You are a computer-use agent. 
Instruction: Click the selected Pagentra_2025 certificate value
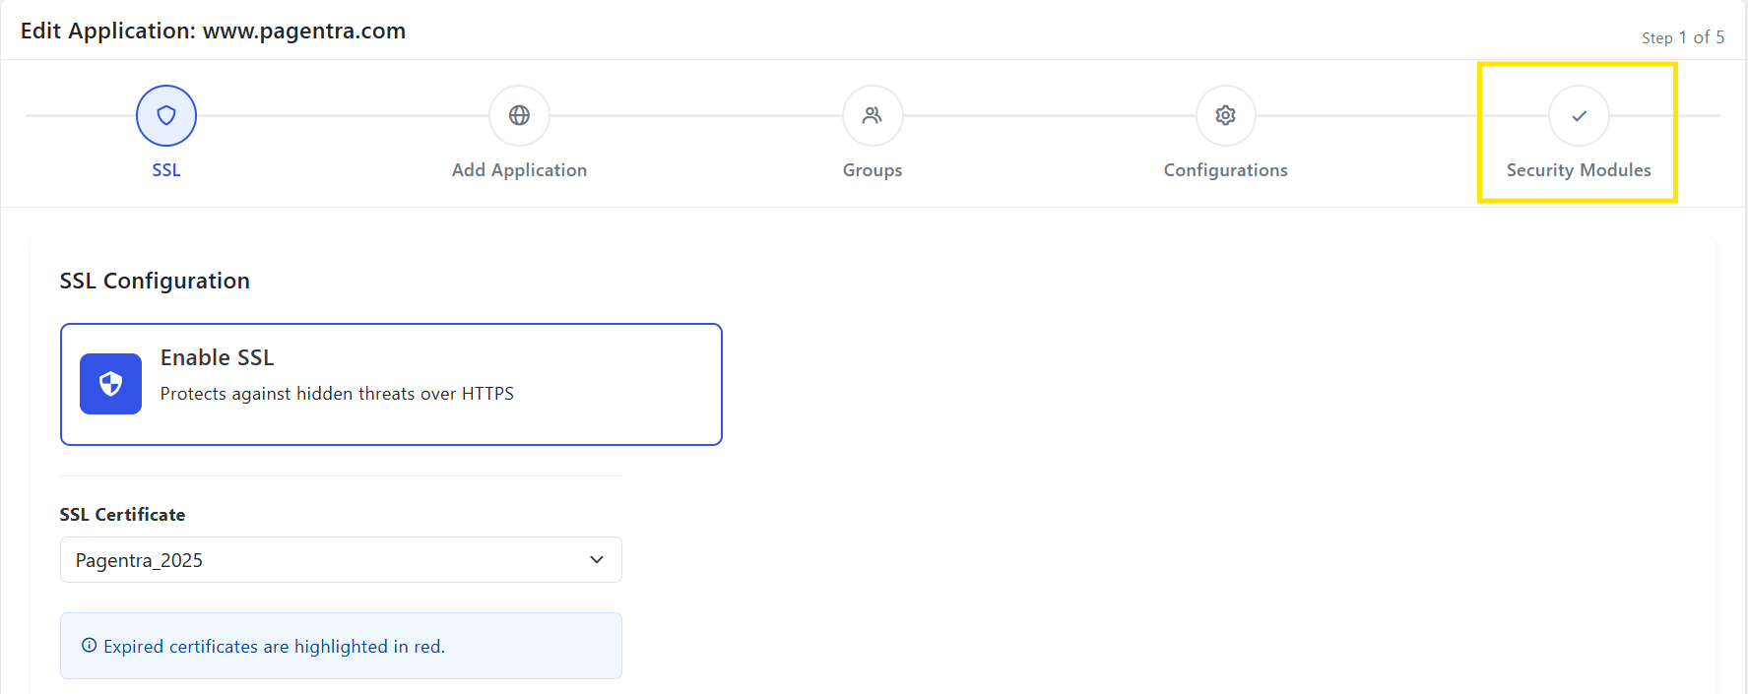139,560
